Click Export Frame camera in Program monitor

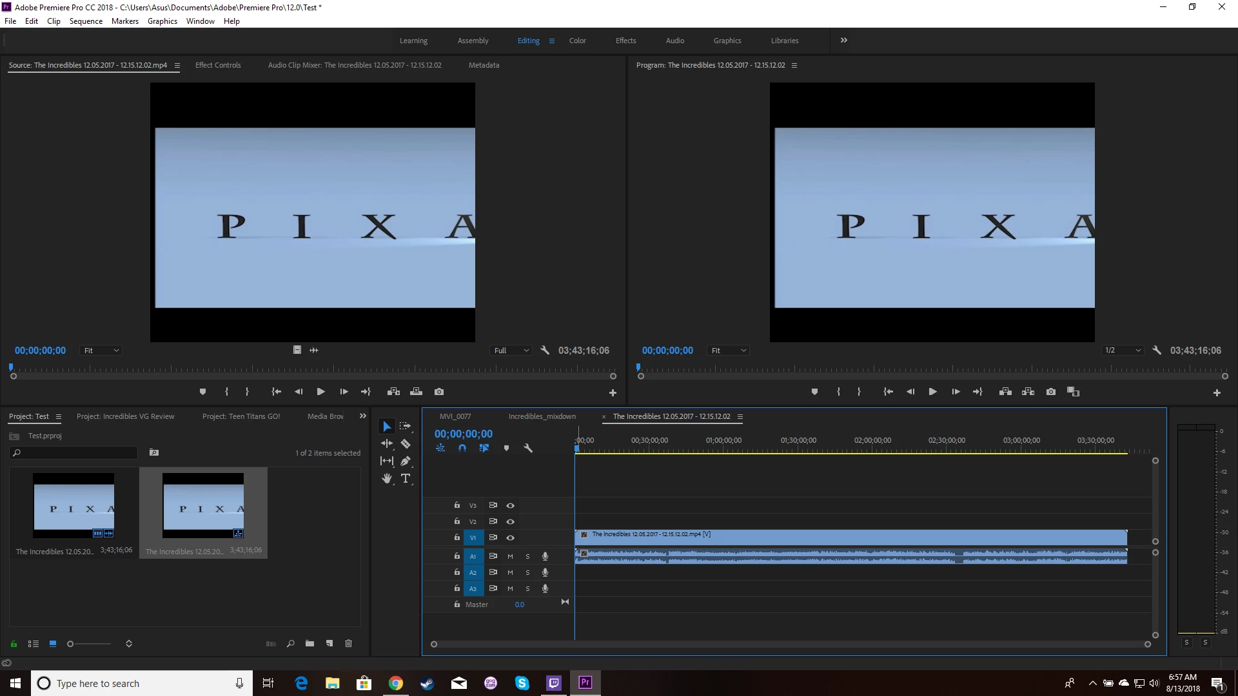coord(1051,392)
